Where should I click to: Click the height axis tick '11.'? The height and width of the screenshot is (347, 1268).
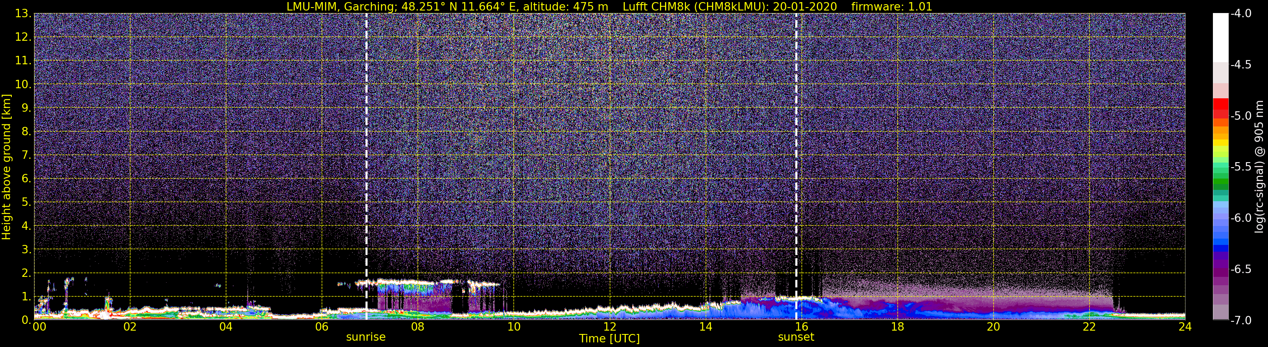pyautogui.click(x=23, y=60)
